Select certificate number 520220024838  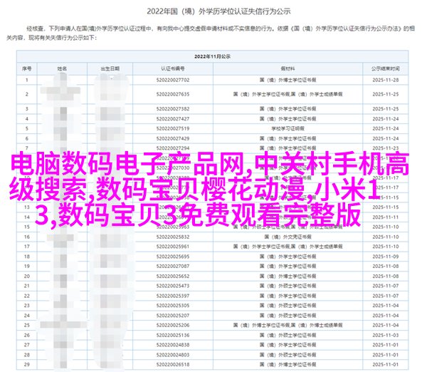pyautogui.click(x=173, y=345)
